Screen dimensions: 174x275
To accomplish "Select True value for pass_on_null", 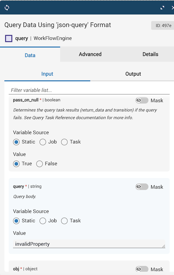I will (16, 164).
